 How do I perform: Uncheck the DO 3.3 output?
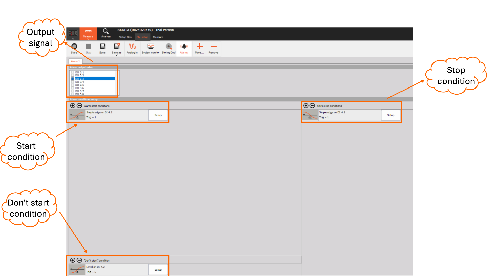(73, 79)
